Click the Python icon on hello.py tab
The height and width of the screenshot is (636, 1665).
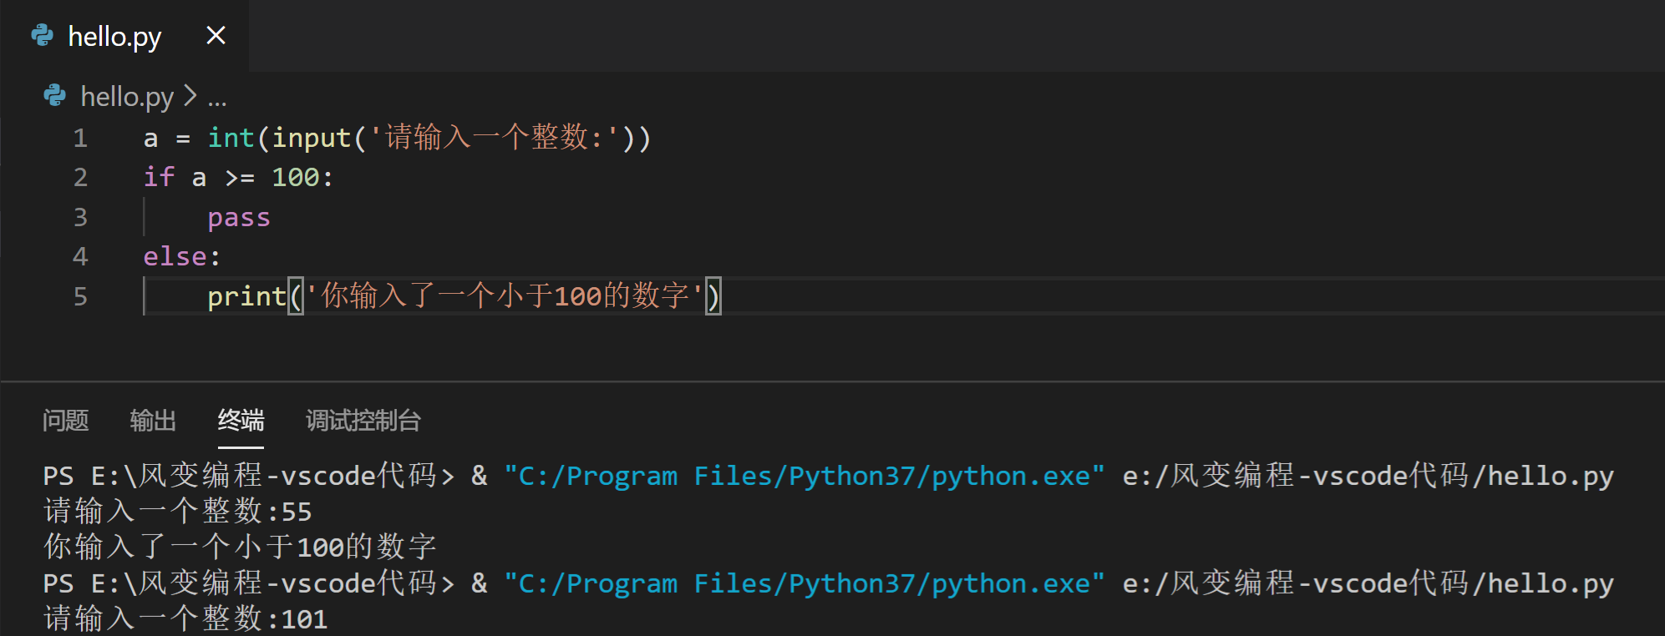coord(42,35)
